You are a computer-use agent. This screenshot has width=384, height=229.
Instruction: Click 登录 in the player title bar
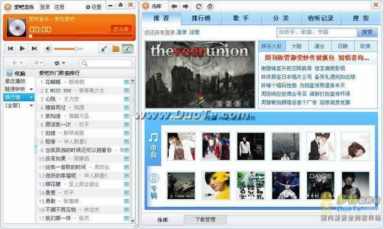click(45, 7)
